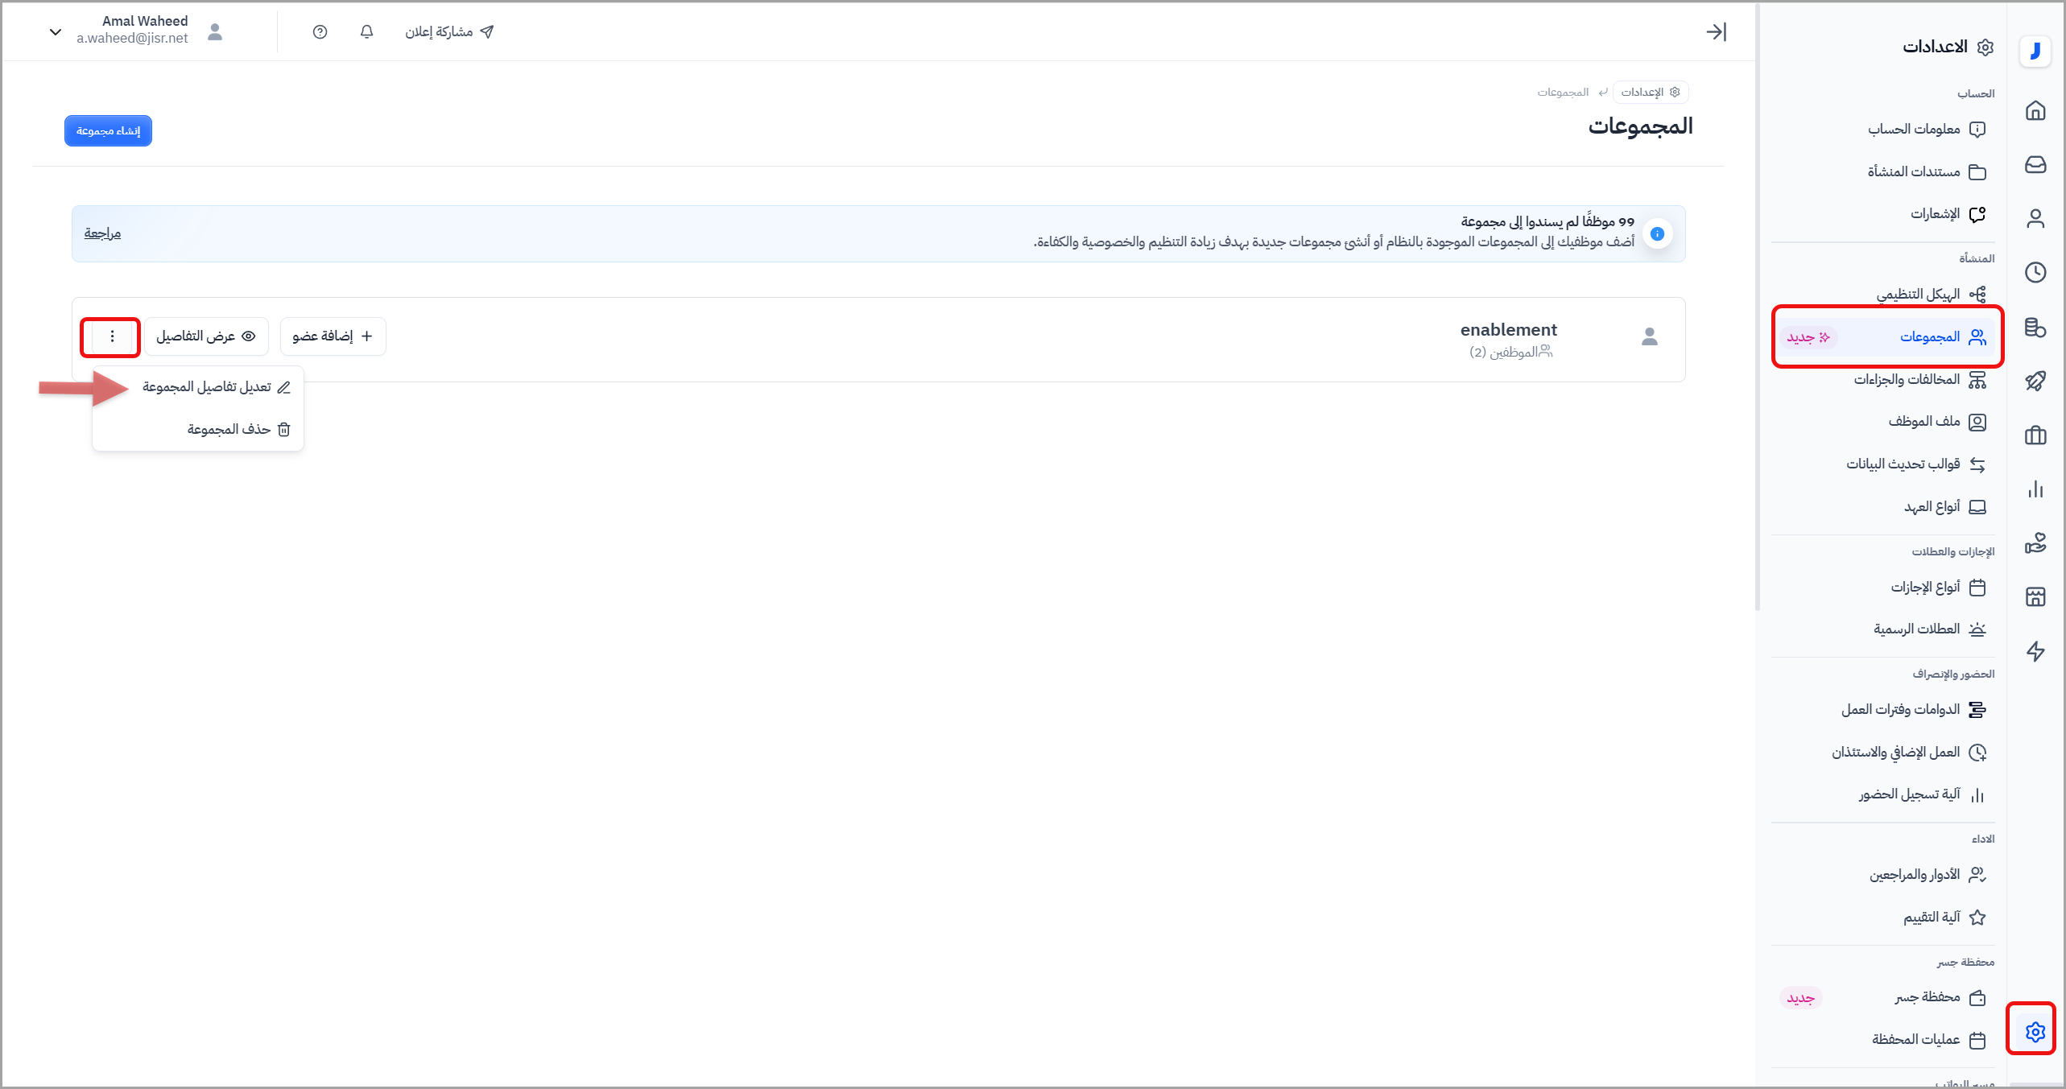Click the settings gear icon in the rail
The image size is (2066, 1089).
[2035, 1031]
